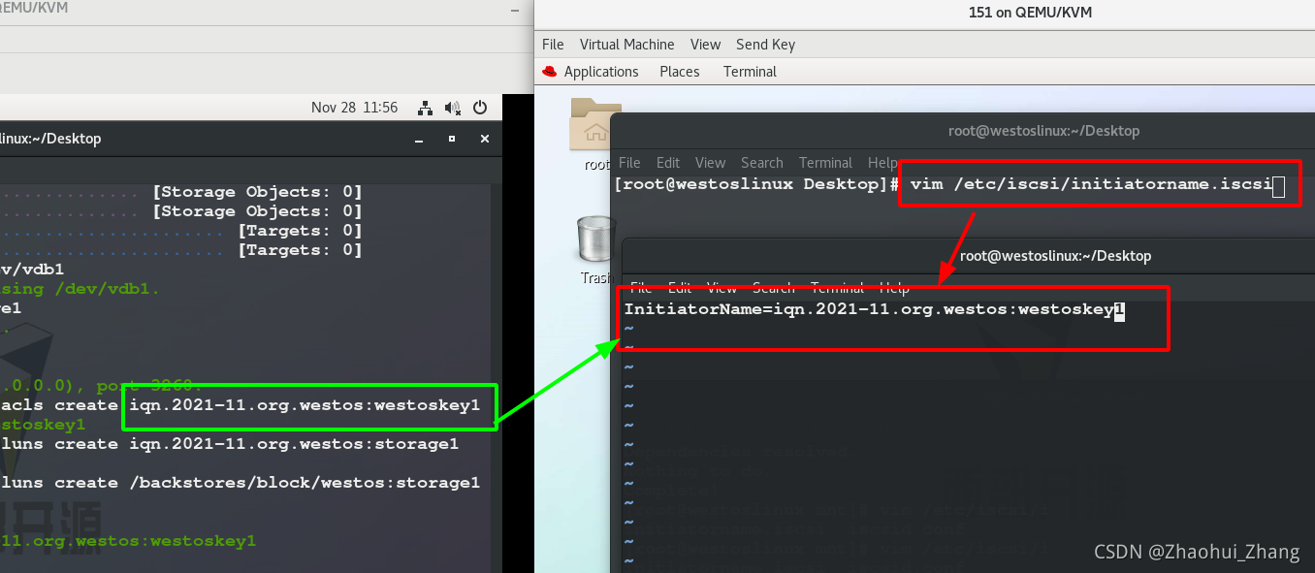Click the InitiatorName line in vim
This screenshot has height=573, width=1315.
pyautogui.click(x=874, y=309)
